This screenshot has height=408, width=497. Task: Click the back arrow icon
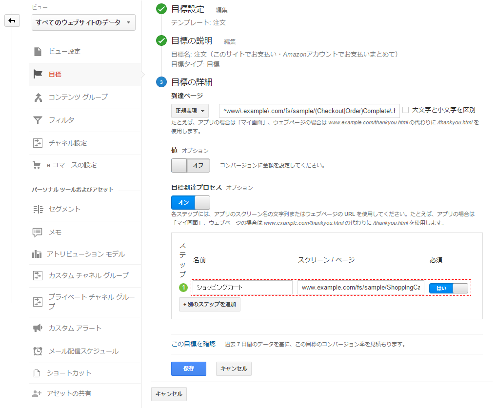click(x=12, y=20)
